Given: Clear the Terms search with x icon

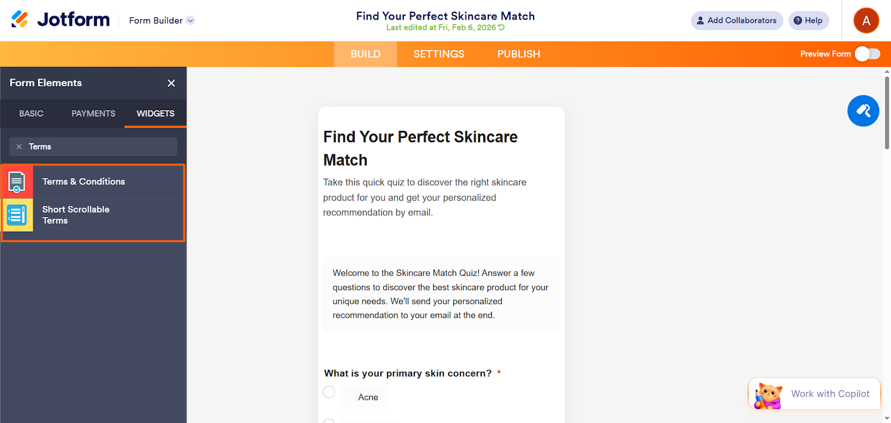Looking at the screenshot, I should [x=19, y=146].
